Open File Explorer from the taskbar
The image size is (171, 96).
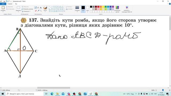pos(57,94)
